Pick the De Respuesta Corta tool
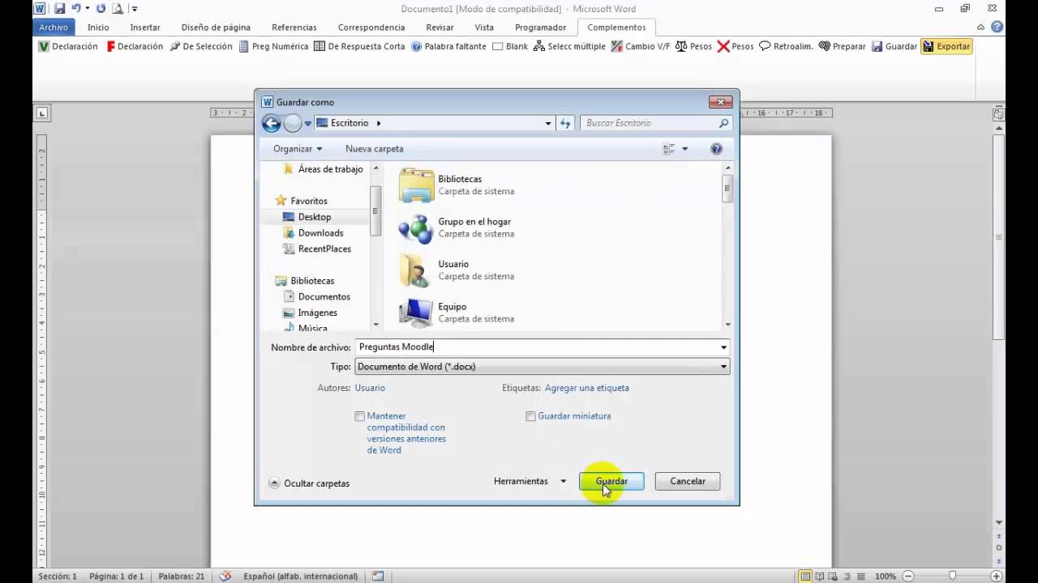 (359, 46)
